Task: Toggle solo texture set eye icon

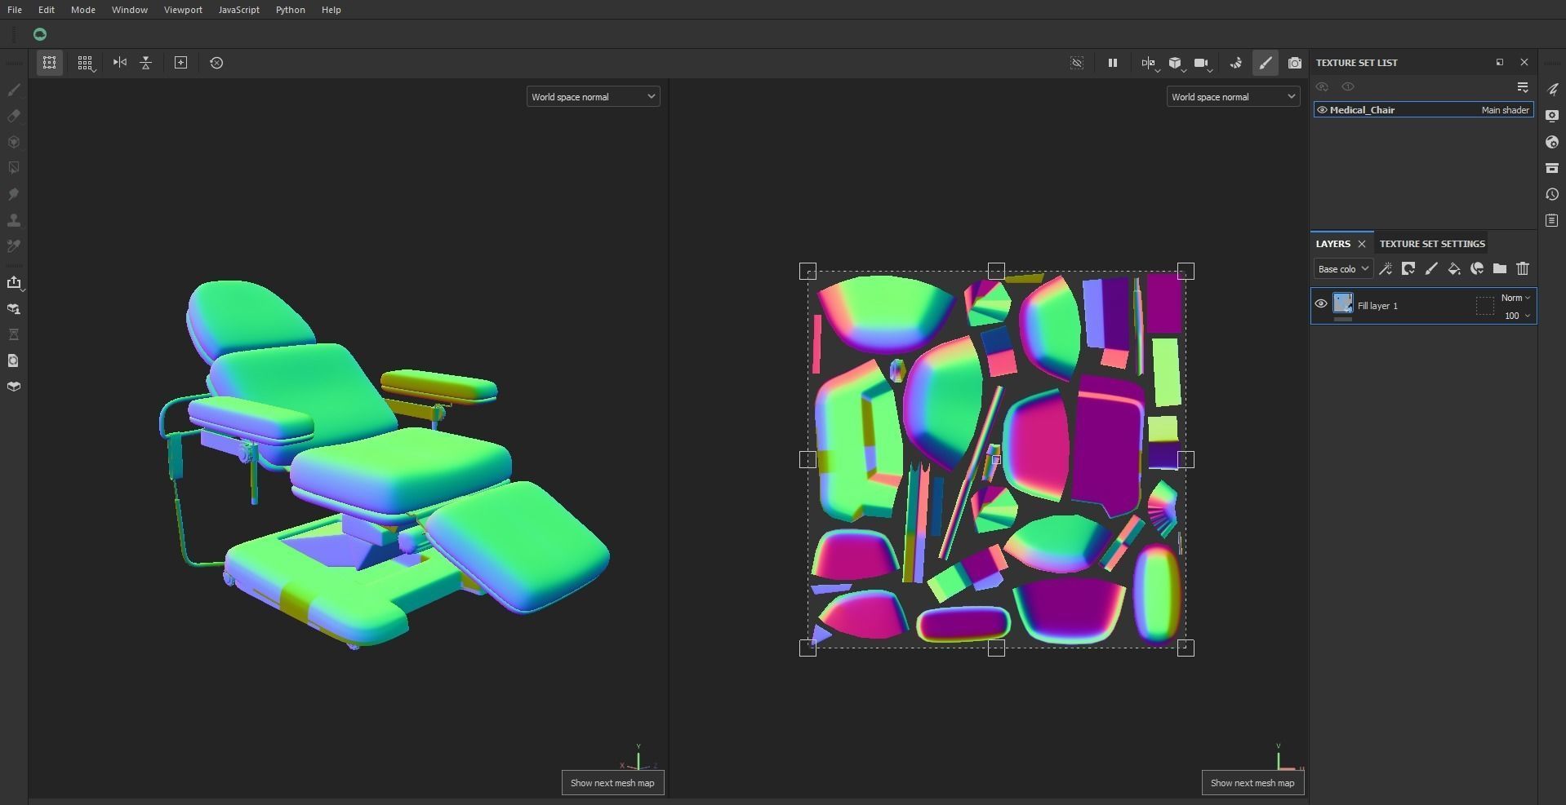Action: [x=1348, y=86]
